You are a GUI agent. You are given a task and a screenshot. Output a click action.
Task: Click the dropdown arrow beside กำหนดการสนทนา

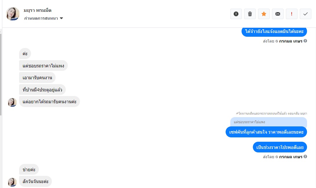(x=61, y=18)
